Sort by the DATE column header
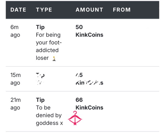The width and height of the screenshot is (165, 133). [x=18, y=10]
